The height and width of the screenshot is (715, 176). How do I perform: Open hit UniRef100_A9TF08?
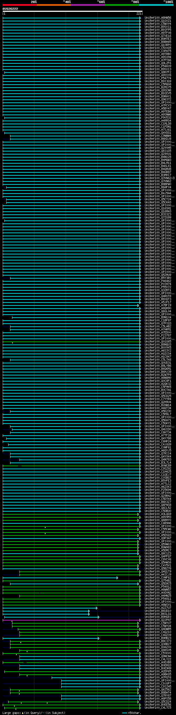click(x=158, y=33)
